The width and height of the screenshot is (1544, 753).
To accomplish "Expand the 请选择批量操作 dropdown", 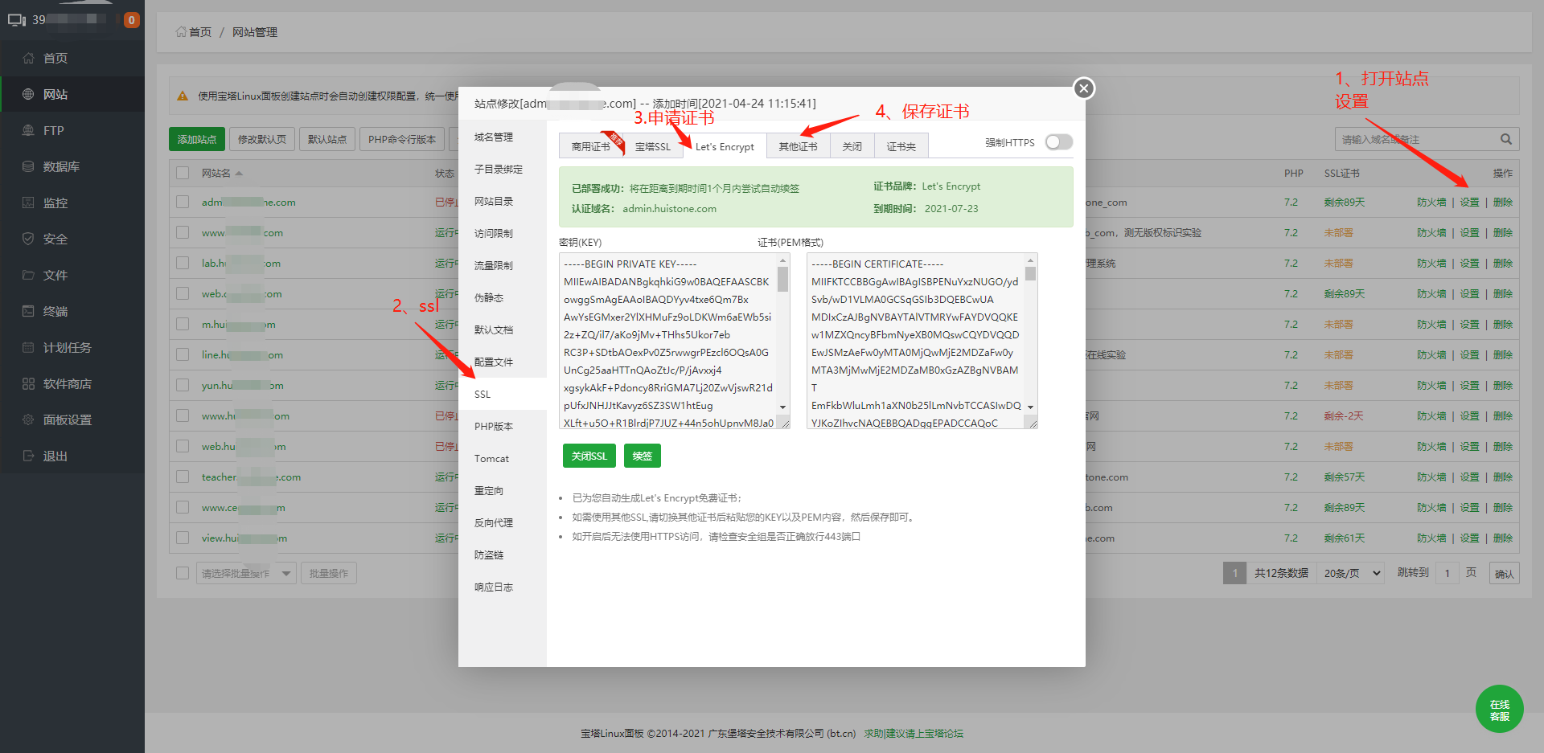I will pos(246,572).
